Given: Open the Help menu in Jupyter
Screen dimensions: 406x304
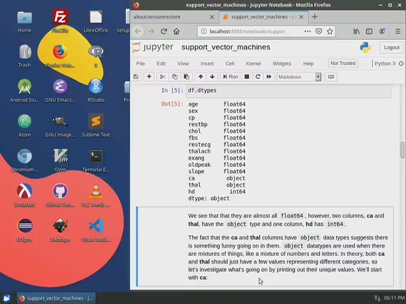Looking at the screenshot, I should [x=308, y=64].
